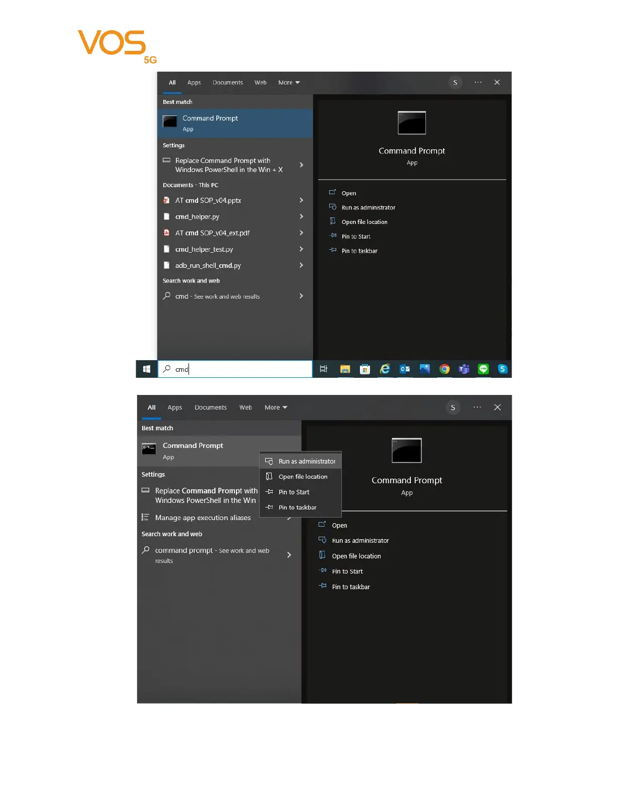Open AT cmd SOP_v04_ext.pdf document result
The image size is (617, 799).
212,233
